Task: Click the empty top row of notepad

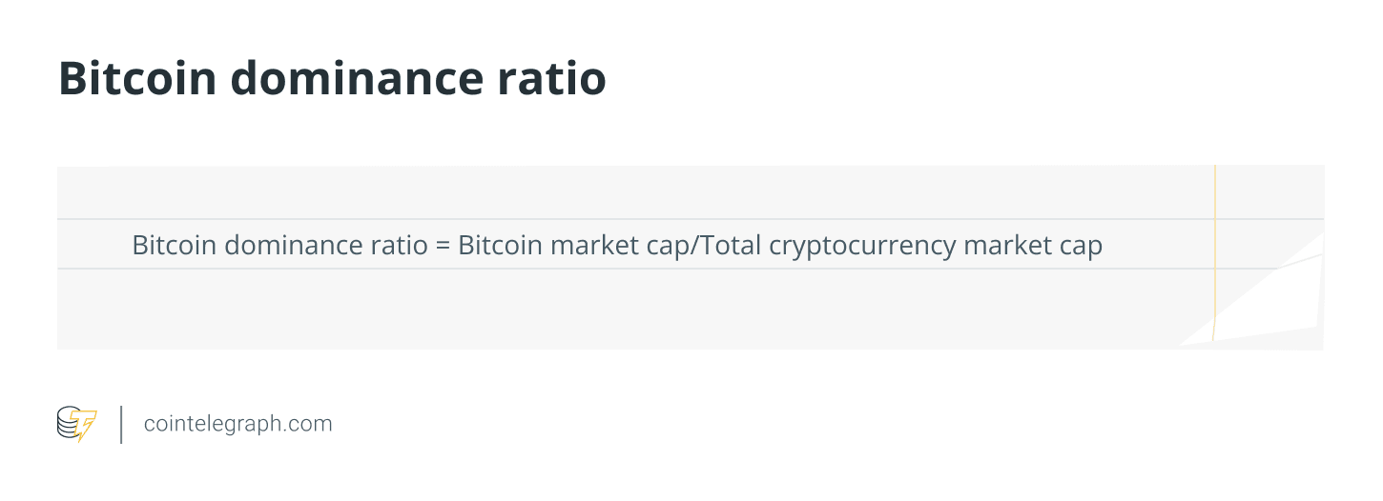Action: 635,192
